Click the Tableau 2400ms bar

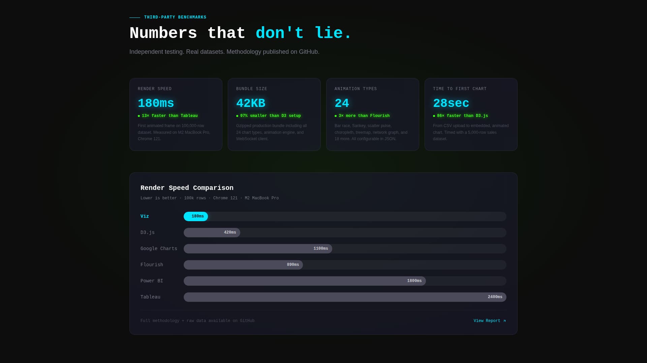[x=345, y=297]
